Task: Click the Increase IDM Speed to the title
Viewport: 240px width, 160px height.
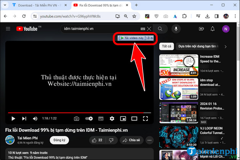Action: (x=210, y=59)
